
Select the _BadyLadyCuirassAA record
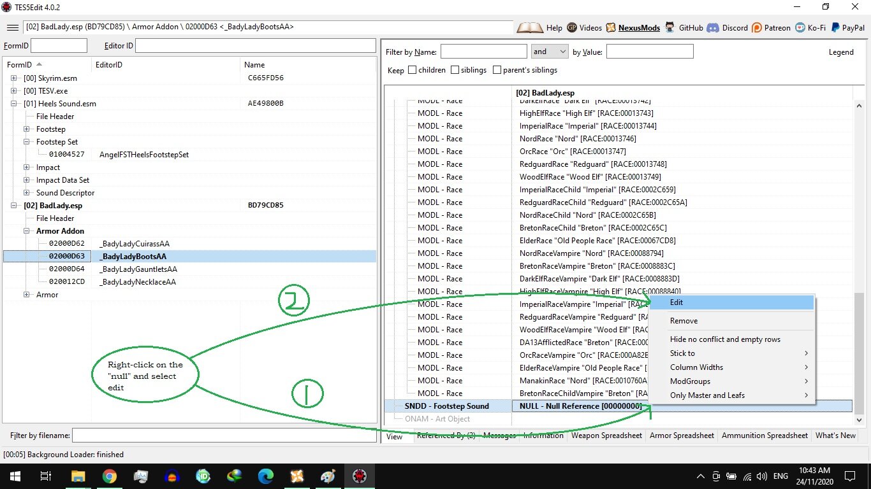pyautogui.click(x=134, y=244)
